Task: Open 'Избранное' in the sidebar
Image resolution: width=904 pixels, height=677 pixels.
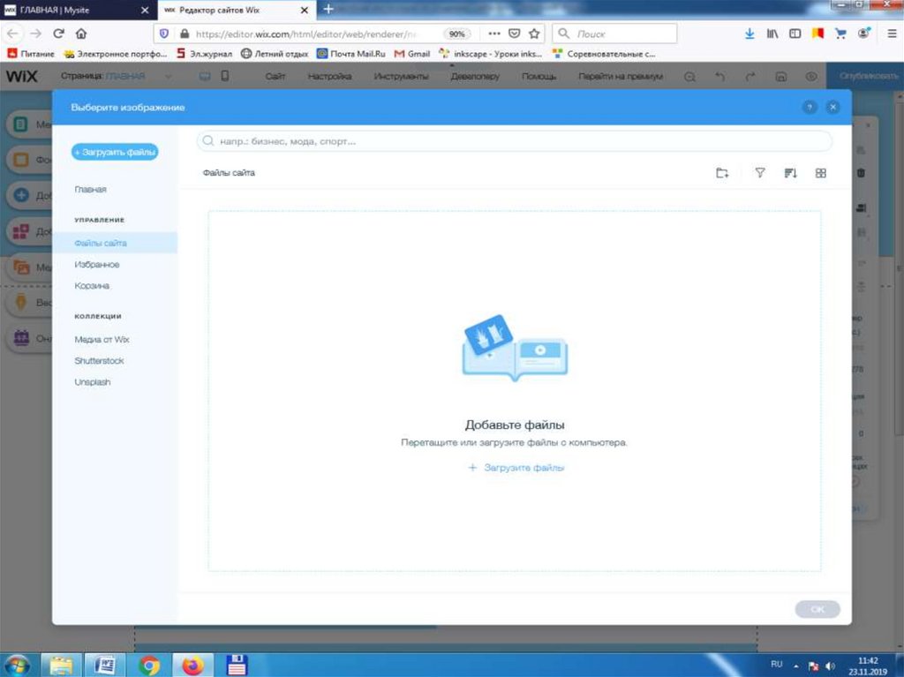Action: pyautogui.click(x=97, y=265)
